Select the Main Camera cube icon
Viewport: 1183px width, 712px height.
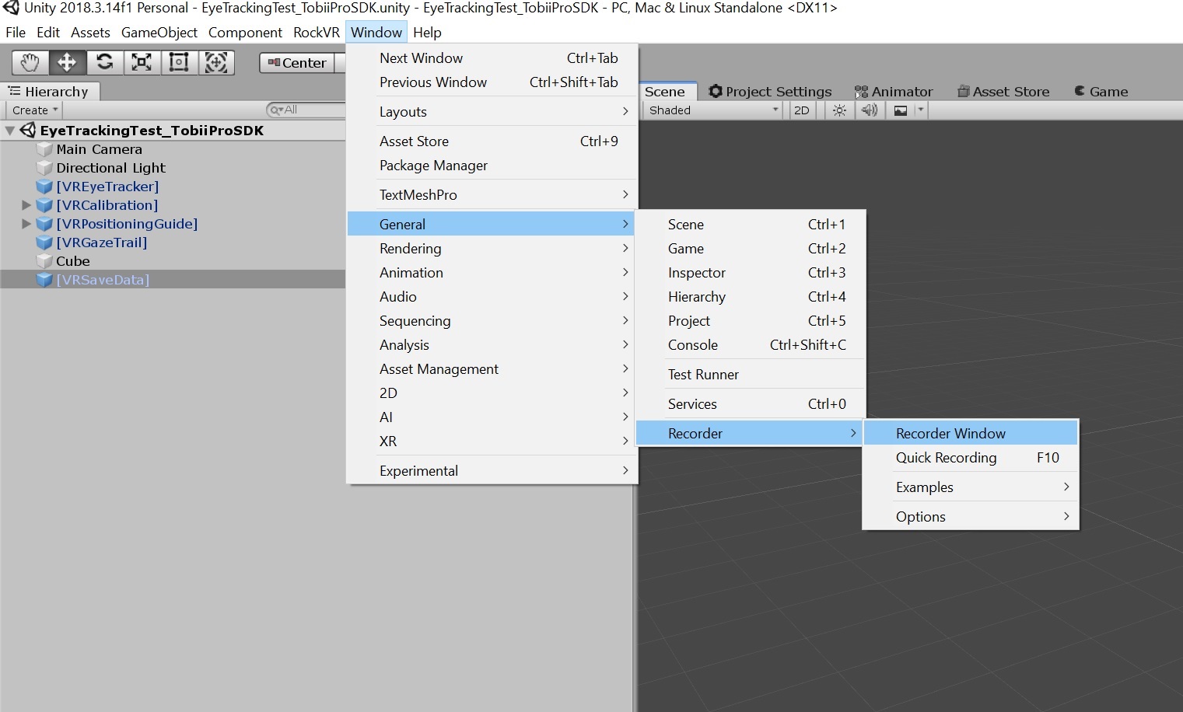click(x=44, y=149)
